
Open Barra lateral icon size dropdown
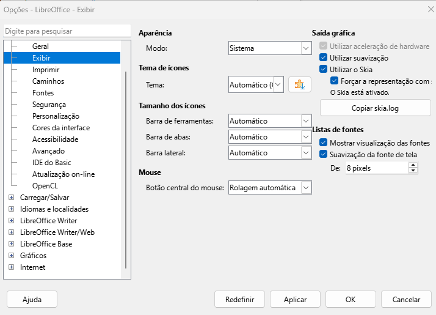pos(270,153)
